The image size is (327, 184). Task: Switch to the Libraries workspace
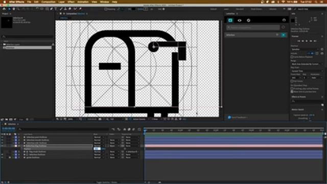click(273, 9)
